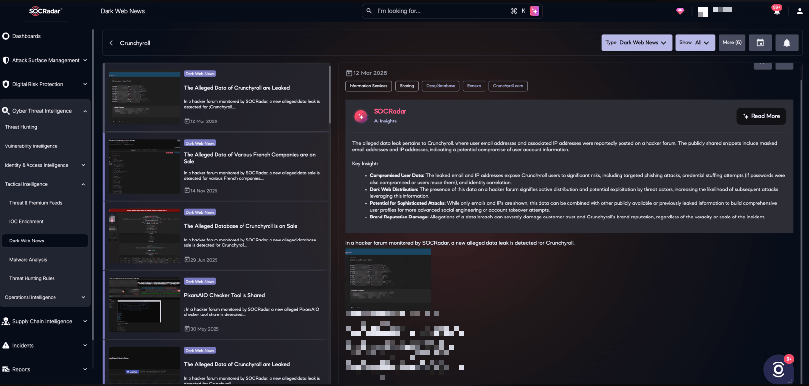Open Malware Analysis menu item
This screenshot has width=809, height=386.
coord(28,260)
